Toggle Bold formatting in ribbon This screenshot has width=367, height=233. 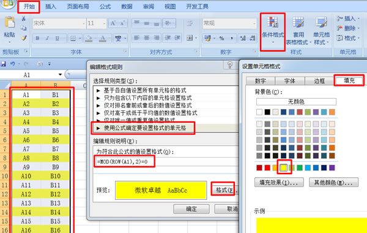coord(37,38)
